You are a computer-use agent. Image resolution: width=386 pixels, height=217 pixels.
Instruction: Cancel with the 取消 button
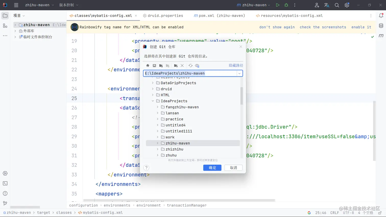point(233,168)
